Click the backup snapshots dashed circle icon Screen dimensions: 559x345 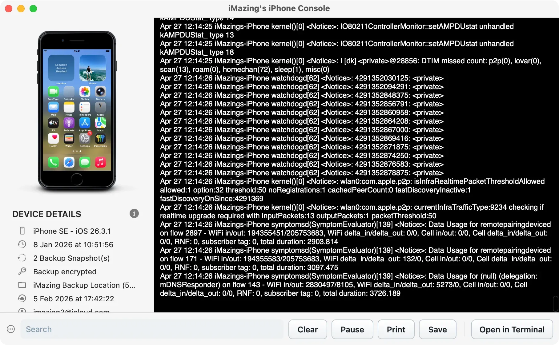tap(22, 258)
